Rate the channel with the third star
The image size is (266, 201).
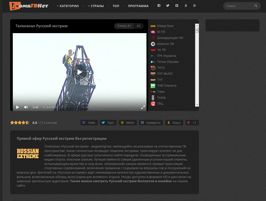(x=19, y=123)
